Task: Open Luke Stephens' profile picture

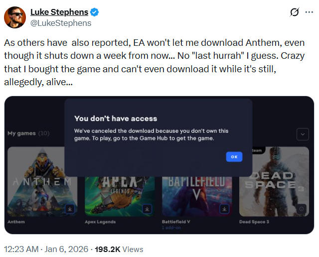Action: (x=15, y=17)
